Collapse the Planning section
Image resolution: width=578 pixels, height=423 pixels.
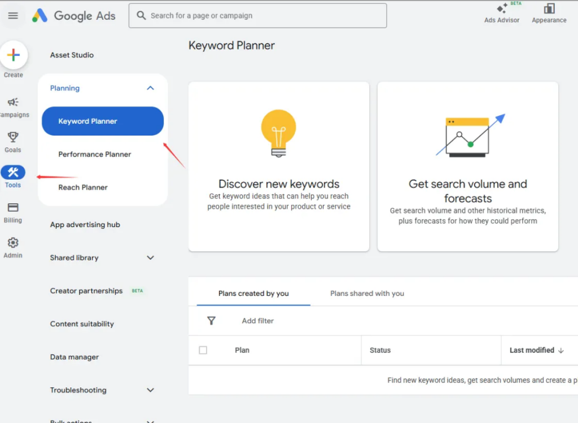point(150,88)
